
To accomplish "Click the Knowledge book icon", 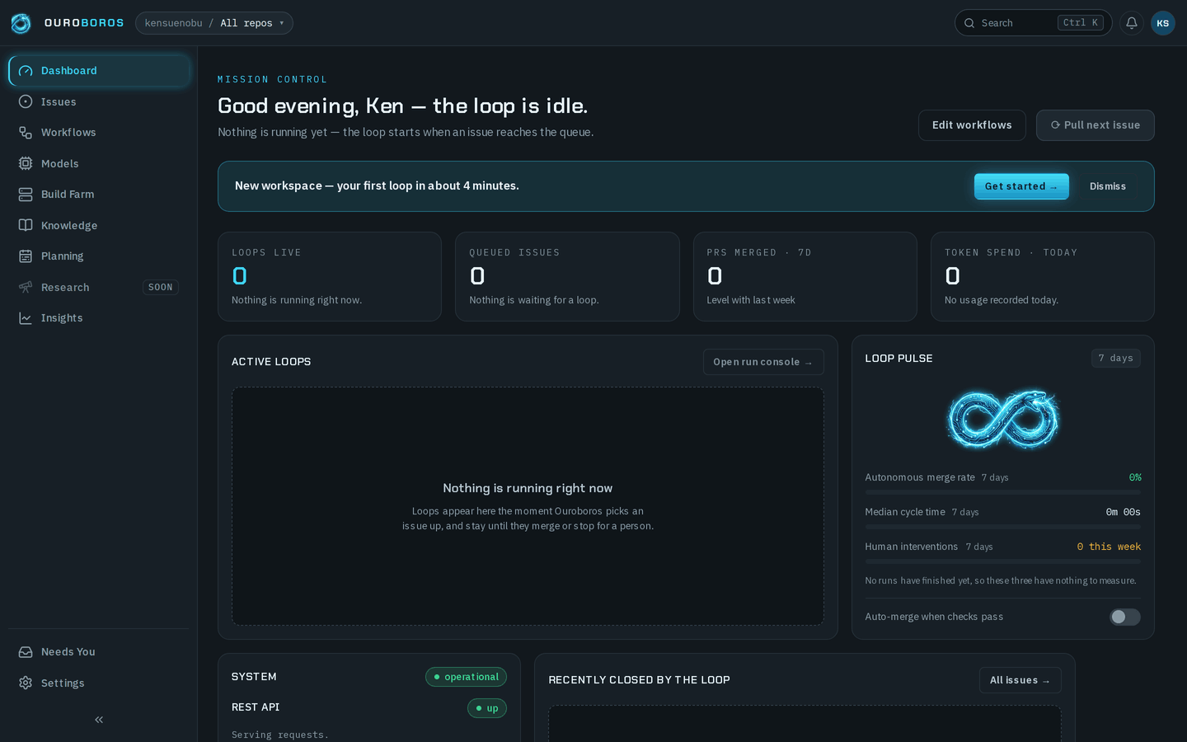I will (x=26, y=225).
